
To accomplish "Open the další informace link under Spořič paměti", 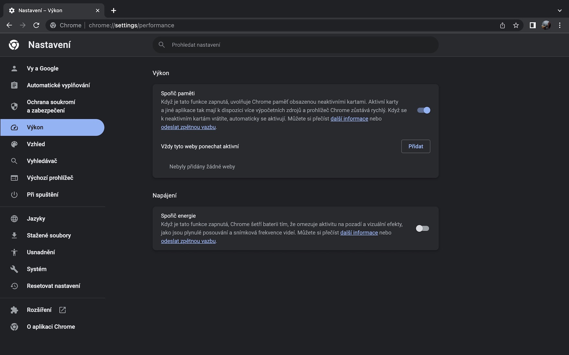I will [x=349, y=119].
